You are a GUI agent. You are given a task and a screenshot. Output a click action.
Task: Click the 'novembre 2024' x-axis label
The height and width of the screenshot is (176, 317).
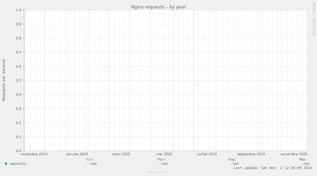click(x=34, y=154)
